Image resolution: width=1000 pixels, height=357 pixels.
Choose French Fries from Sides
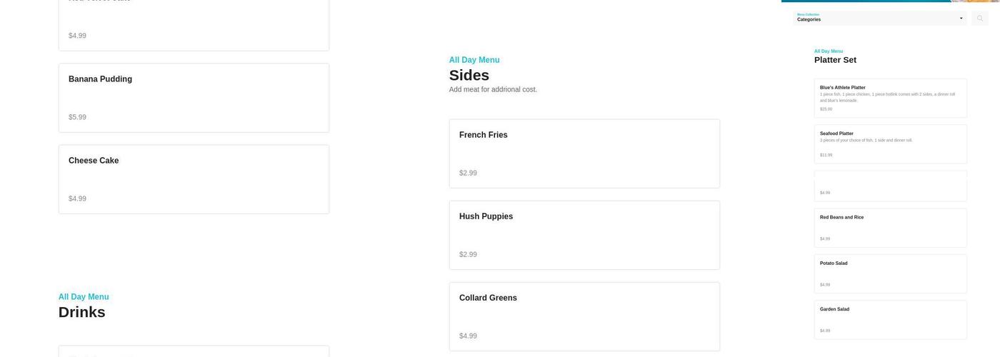pos(584,154)
